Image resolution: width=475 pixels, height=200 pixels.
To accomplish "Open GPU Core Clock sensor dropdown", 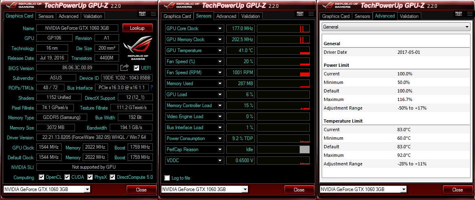I will (220, 29).
